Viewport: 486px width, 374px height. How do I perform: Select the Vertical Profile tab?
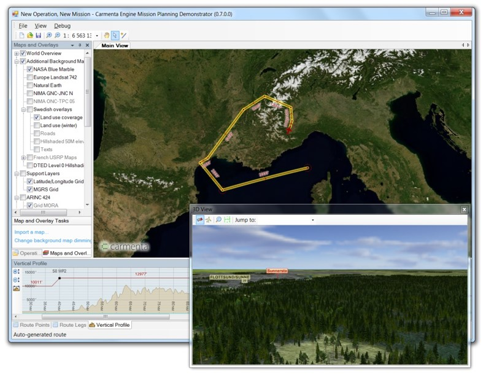(x=110, y=325)
